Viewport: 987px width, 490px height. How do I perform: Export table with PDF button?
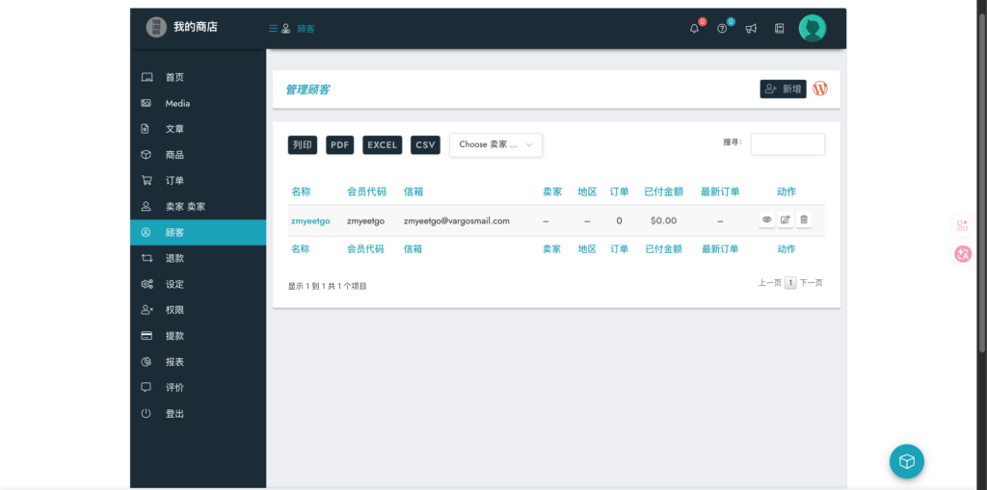[x=340, y=144]
